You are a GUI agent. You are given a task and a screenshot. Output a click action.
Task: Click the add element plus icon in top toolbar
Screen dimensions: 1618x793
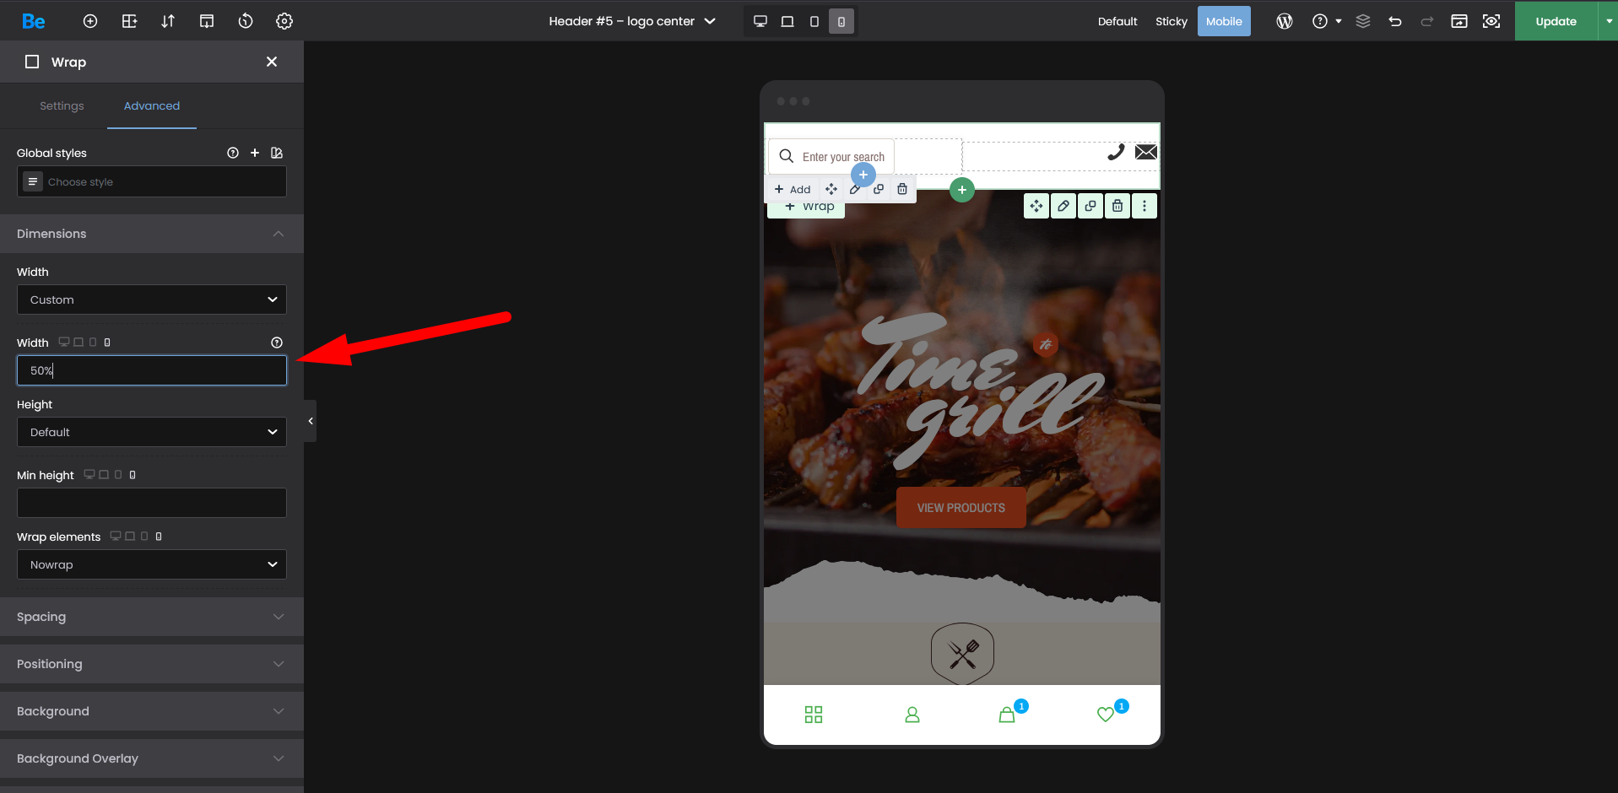pos(90,21)
